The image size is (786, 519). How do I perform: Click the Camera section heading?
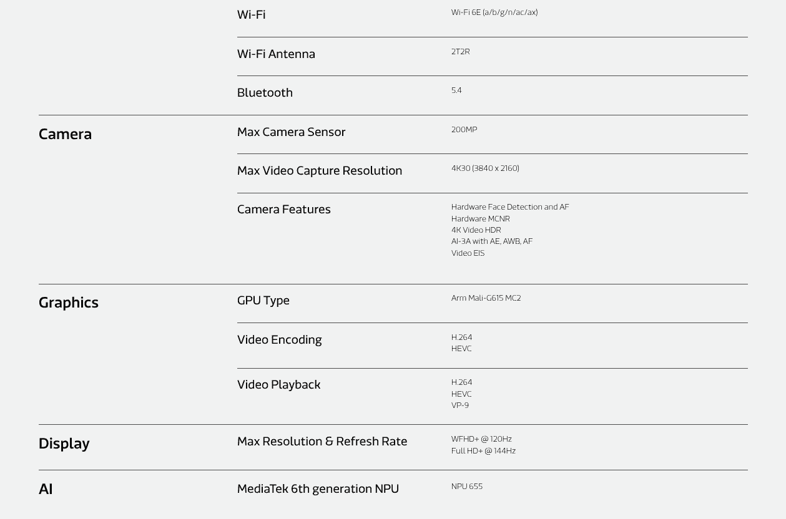tap(65, 134)
